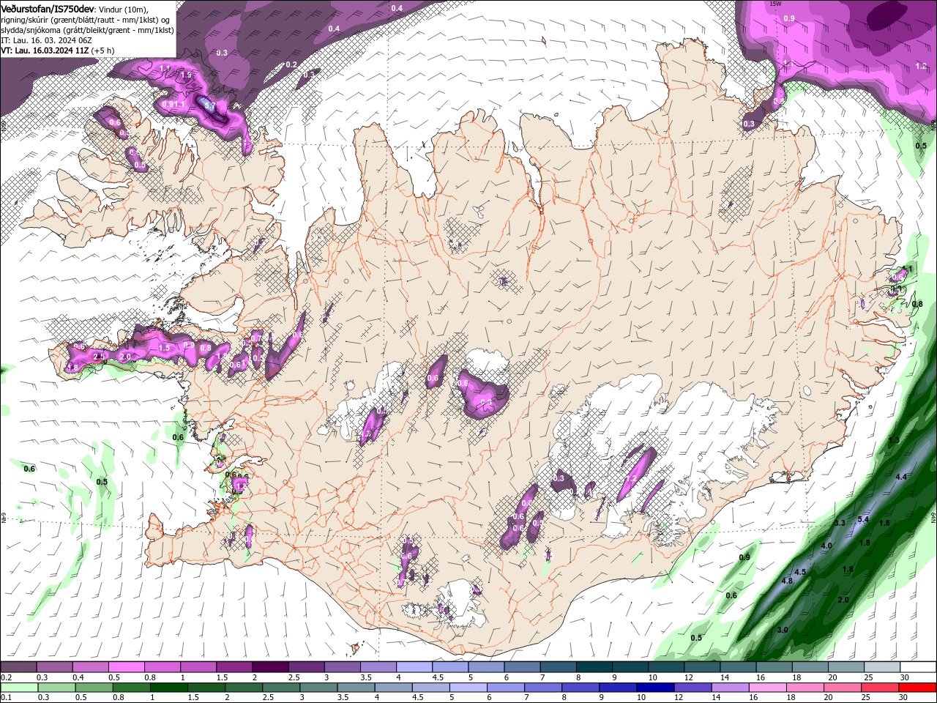The height and width of the screenshot is (703, 937).
Task: Click the '5.7' snow value over the Westfjords
Action: [x=210, y=106]
